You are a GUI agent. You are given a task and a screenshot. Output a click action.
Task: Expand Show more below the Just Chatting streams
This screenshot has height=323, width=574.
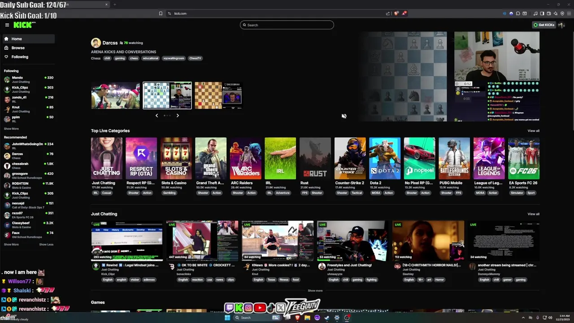click(x=315, y=291)
